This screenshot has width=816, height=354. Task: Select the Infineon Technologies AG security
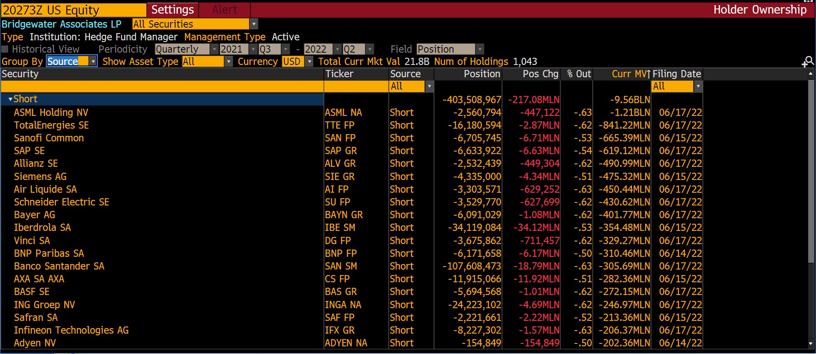pyautogui.click(x=71, y=330)
